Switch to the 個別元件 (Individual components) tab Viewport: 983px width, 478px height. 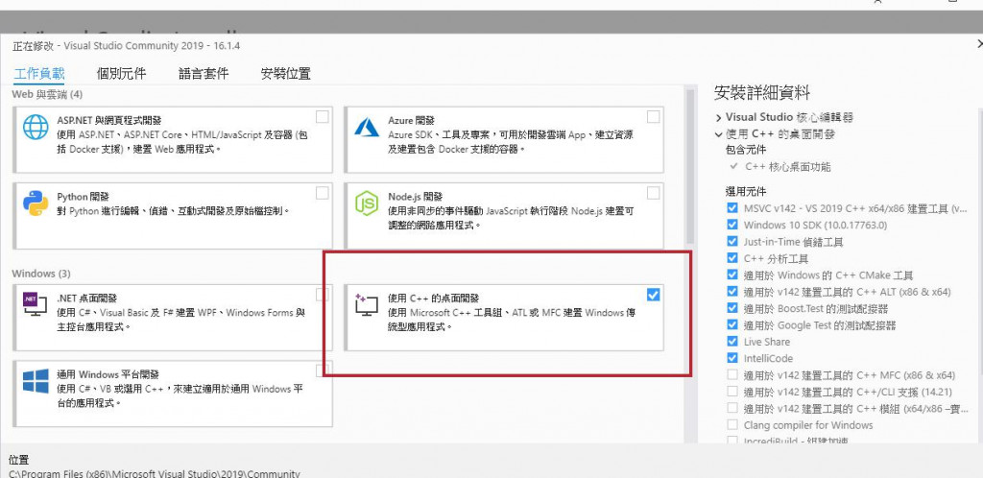(x=121, y=73)
